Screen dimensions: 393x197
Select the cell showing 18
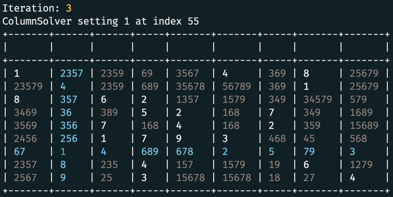tap(274, 178)
